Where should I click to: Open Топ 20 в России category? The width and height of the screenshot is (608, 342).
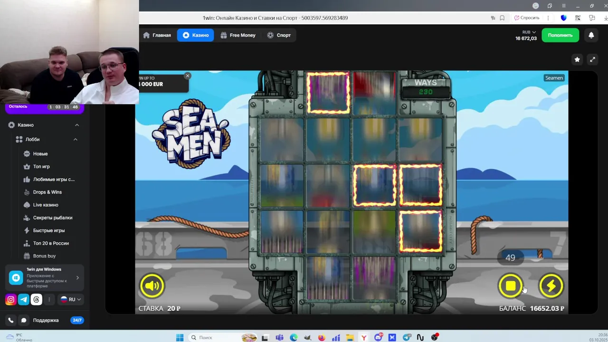51,243
